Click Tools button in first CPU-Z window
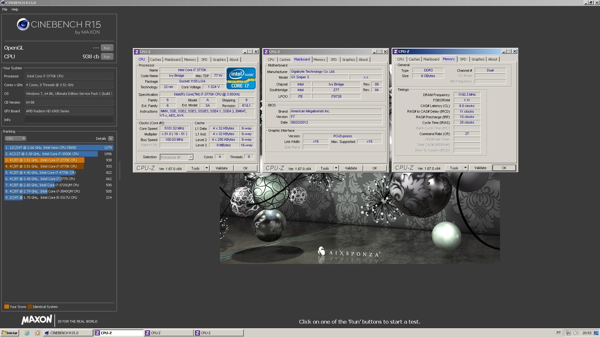 (x=195, y=168)
